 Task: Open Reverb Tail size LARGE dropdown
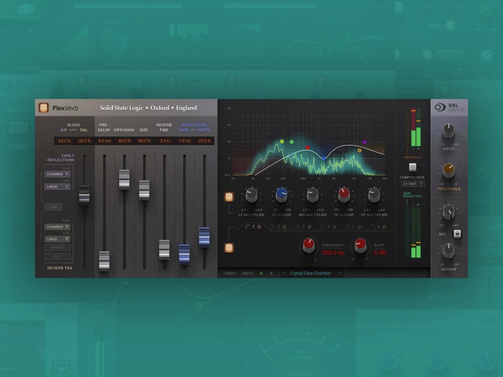[x=58, y=239]
